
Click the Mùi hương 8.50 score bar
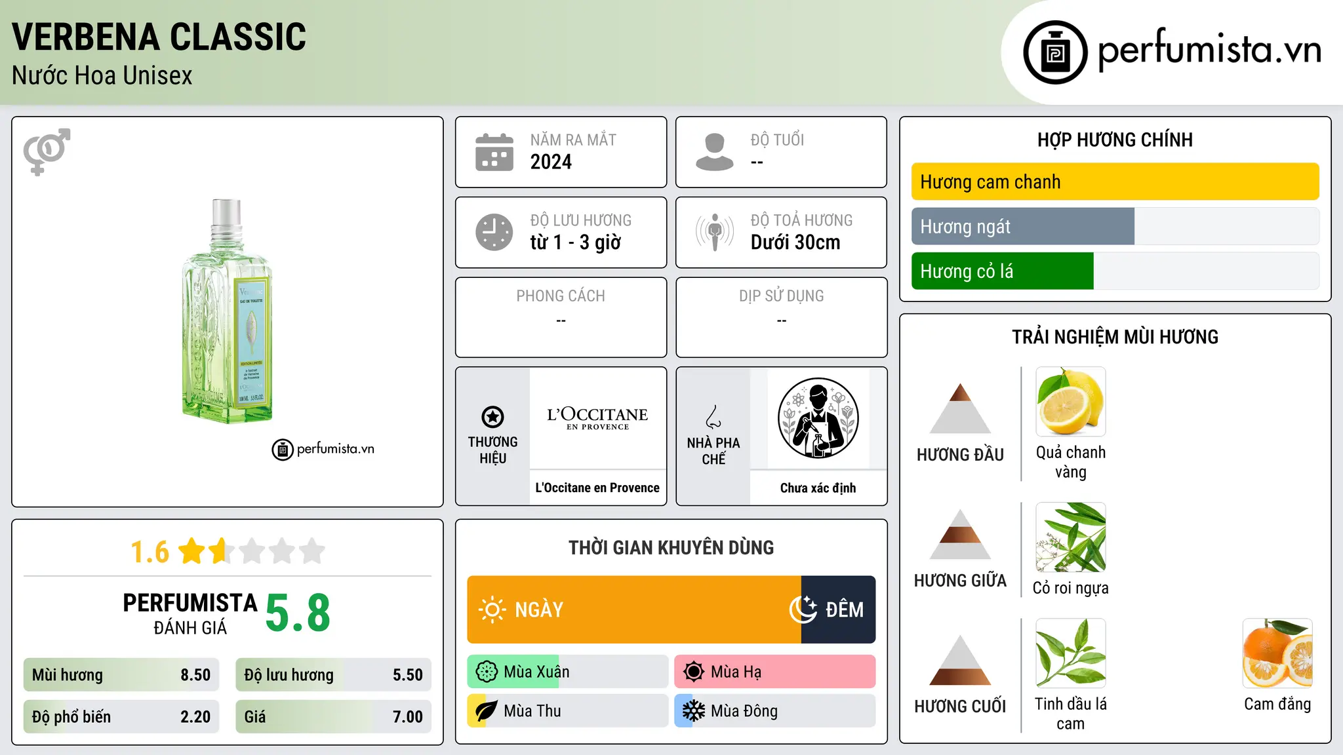pyautogui.click(x=121, y=675)
